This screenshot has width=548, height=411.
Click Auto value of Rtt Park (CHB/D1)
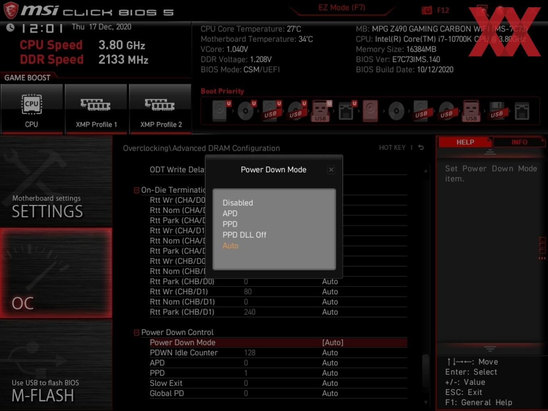(330, 312)
